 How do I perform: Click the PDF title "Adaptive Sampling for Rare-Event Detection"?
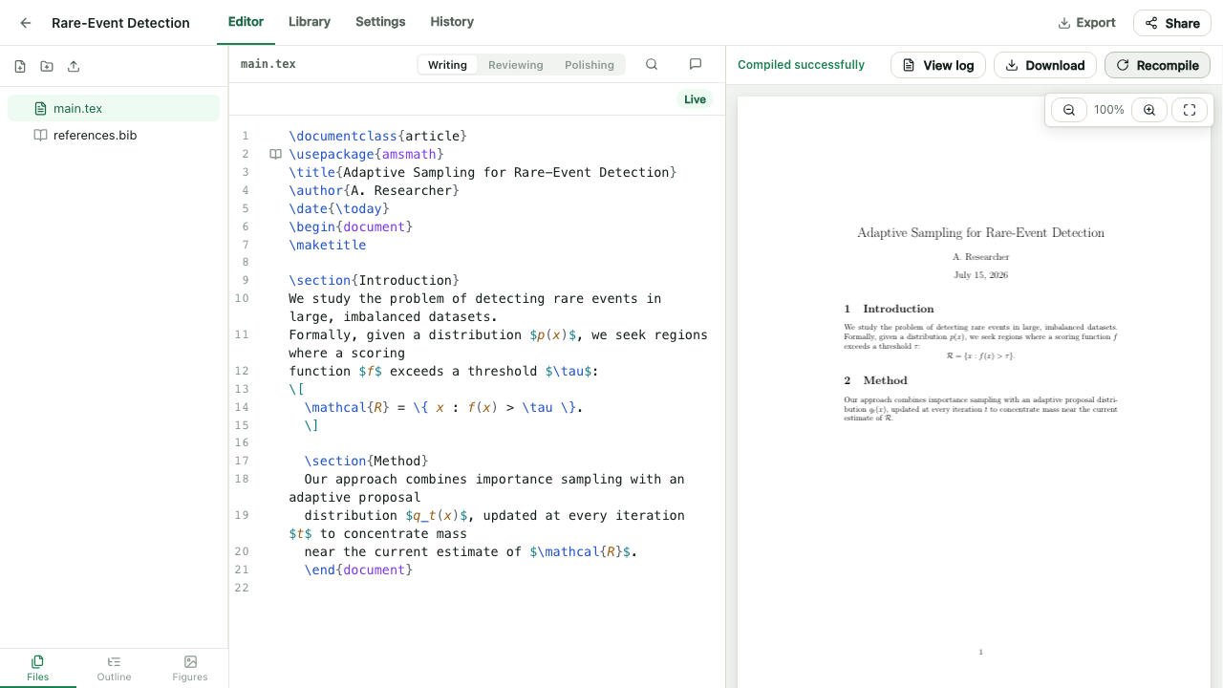click(980, 232)
